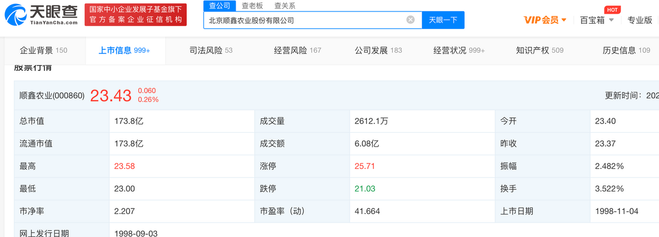This screenshot has width=659, height=237.
Task: Open the 百宝箱 dropdown menu
Action: (x=596, y=20)
